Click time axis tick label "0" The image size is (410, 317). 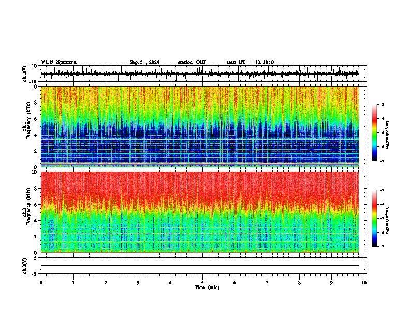(x=41, y=283)
